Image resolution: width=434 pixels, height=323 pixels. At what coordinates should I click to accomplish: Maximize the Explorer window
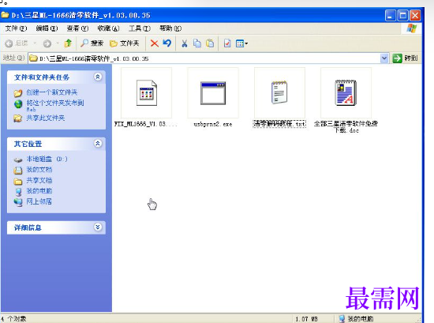403,16
